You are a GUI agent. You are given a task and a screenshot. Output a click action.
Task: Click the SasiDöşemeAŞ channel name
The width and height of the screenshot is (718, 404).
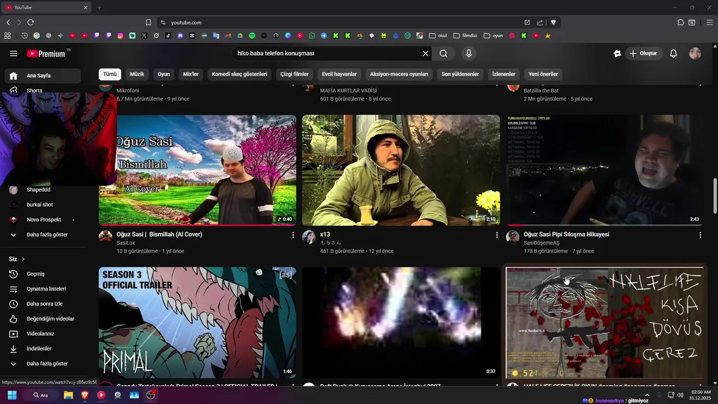point(541,243)
